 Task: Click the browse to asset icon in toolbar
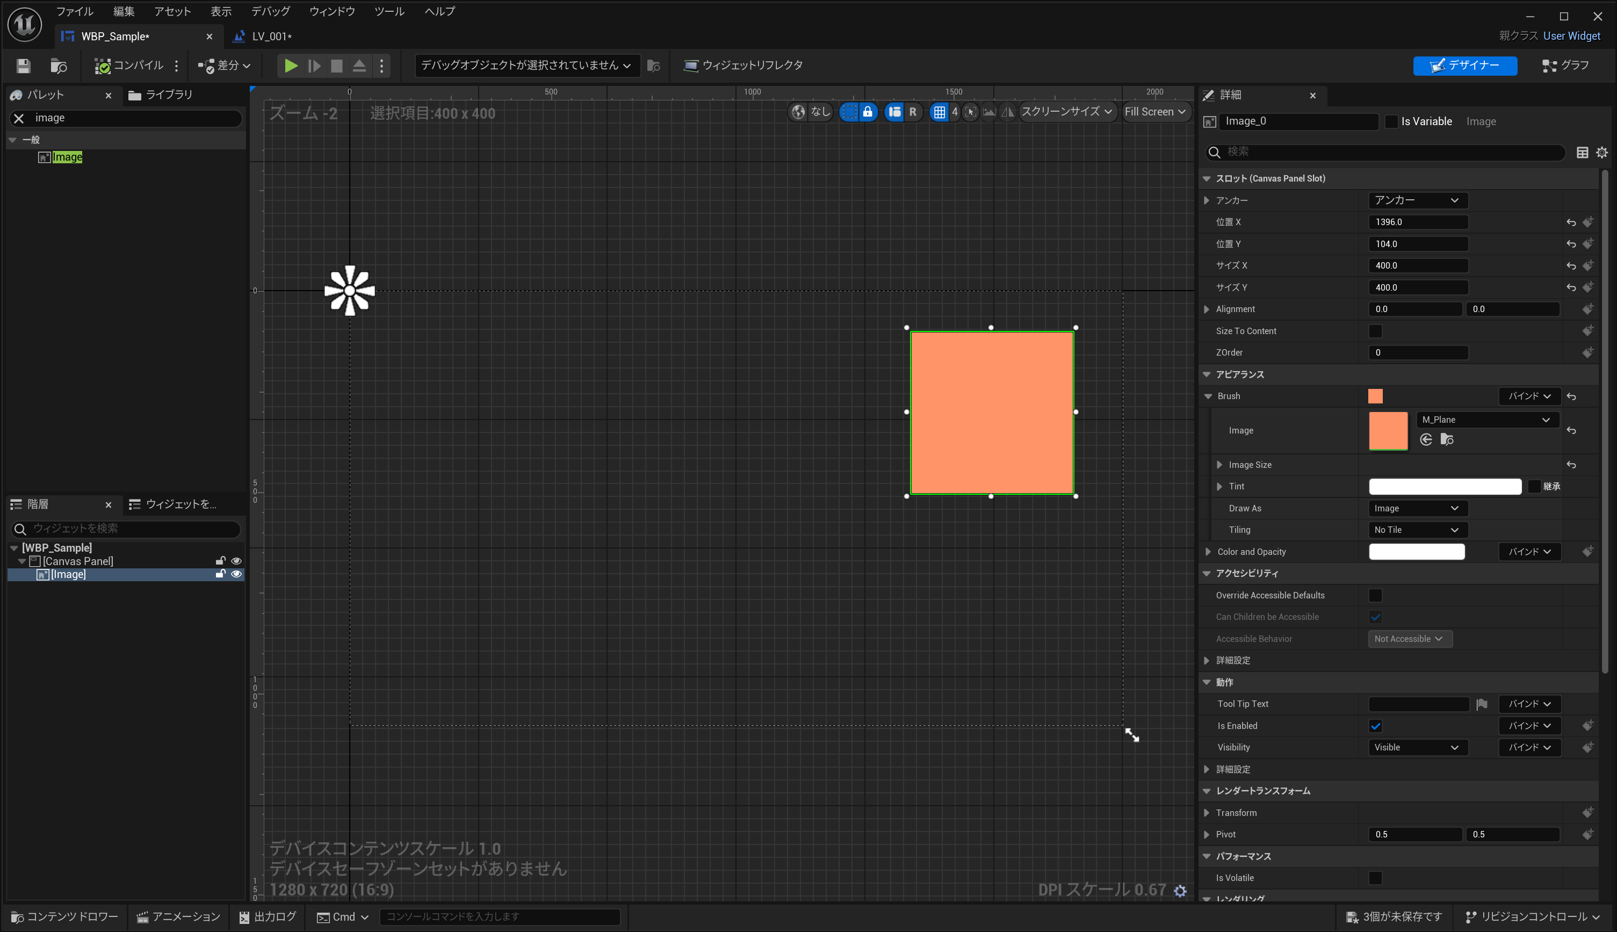tap(58, 66)
